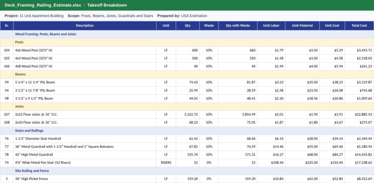Select the Site Railing and Fence row
This screenshot has width=374, height=183.
point(187,171)
